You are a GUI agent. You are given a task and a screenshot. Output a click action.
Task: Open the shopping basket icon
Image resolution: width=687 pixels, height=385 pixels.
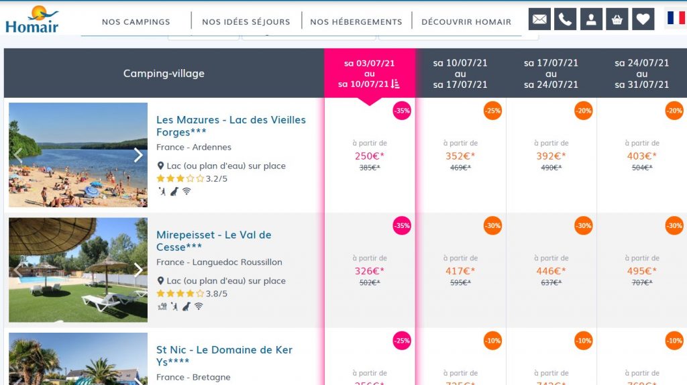pos(617,19)
